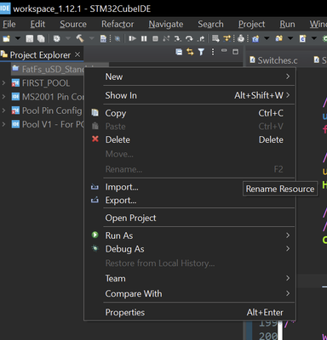Image resolution: width=327 pixels, height=340 pixels.
Task: Click the Resume debug icon
Action: tap(132, 38)
